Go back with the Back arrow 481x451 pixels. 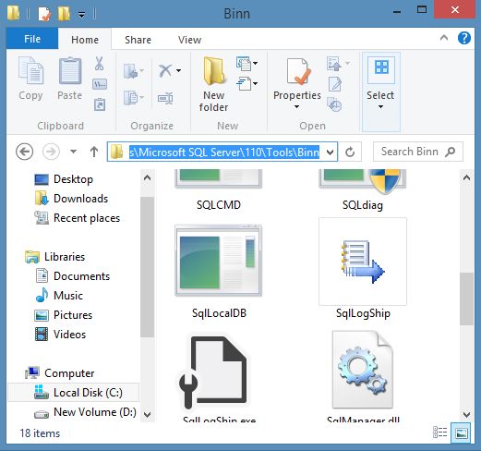pos(25,152)
